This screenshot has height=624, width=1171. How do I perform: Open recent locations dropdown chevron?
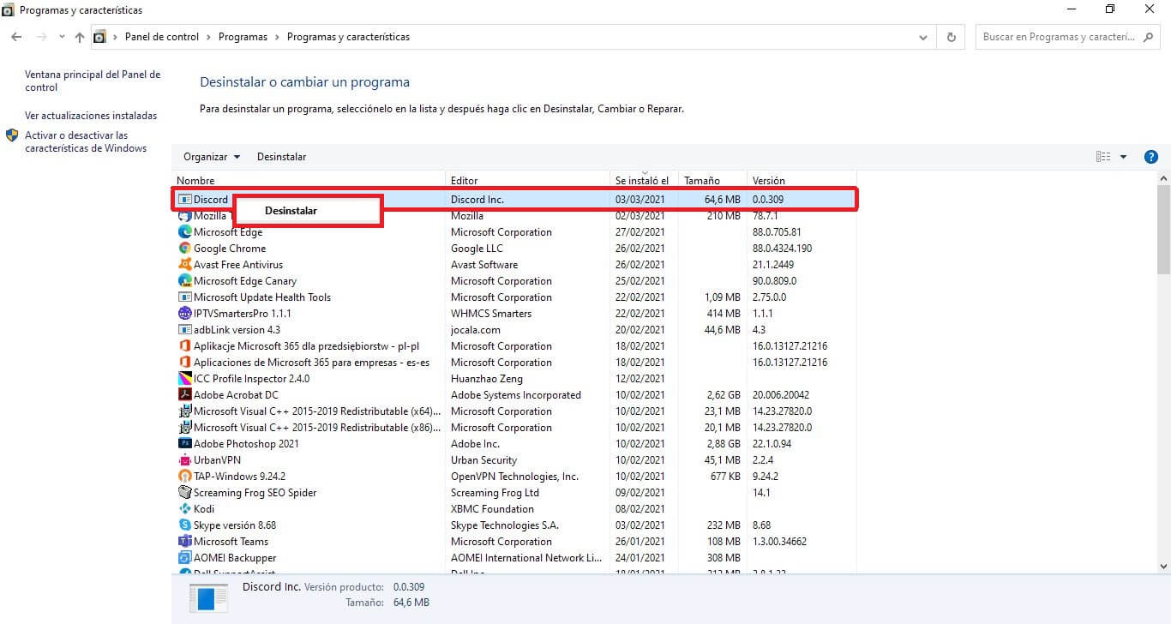(x=62, y=38)
